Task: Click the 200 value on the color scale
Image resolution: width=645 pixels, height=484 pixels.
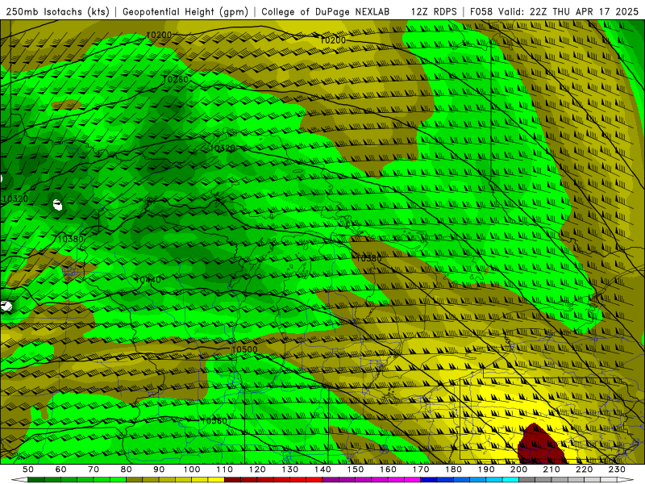Action: 518,469
